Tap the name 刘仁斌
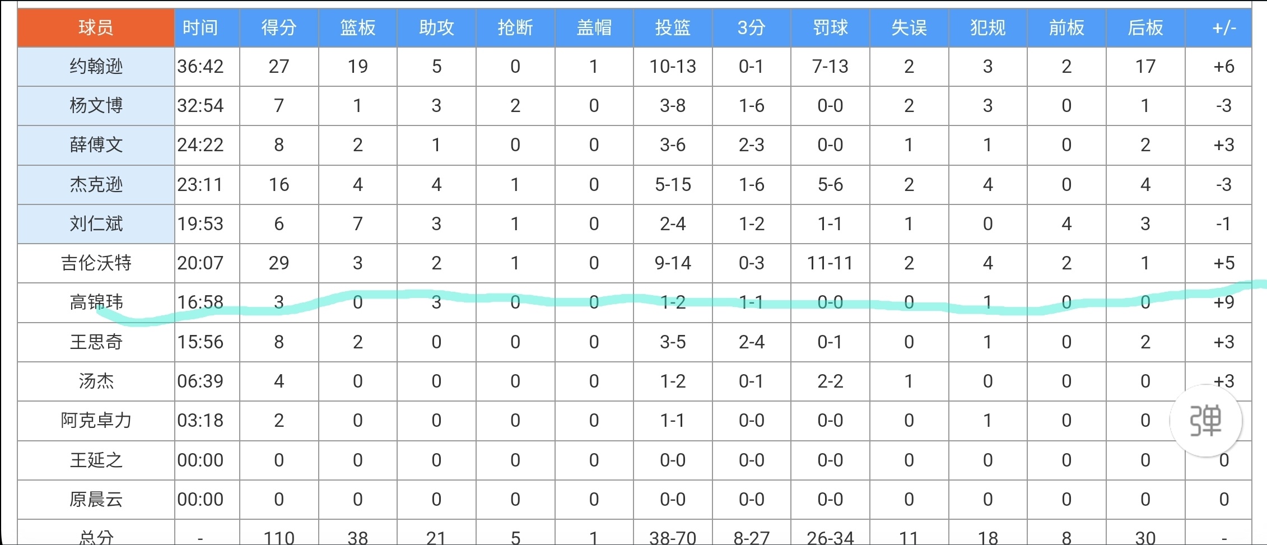The image size is (1267, 545). pos(96,223)
